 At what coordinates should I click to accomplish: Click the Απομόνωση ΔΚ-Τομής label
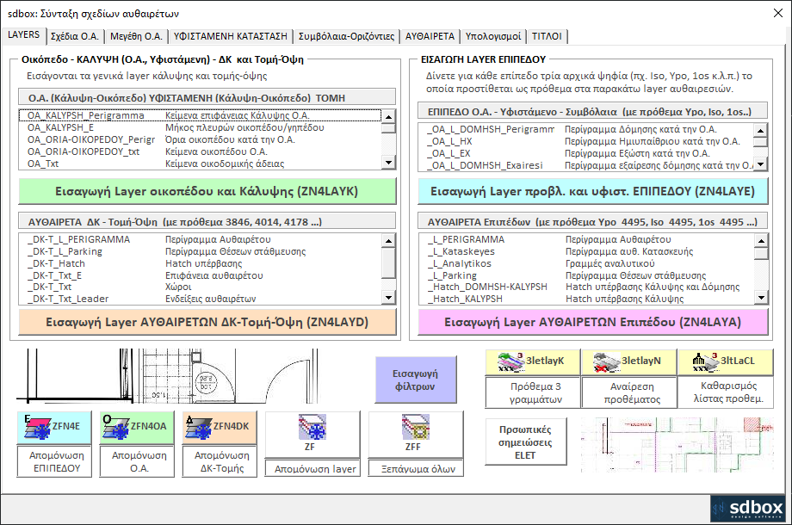pos(220,461)
